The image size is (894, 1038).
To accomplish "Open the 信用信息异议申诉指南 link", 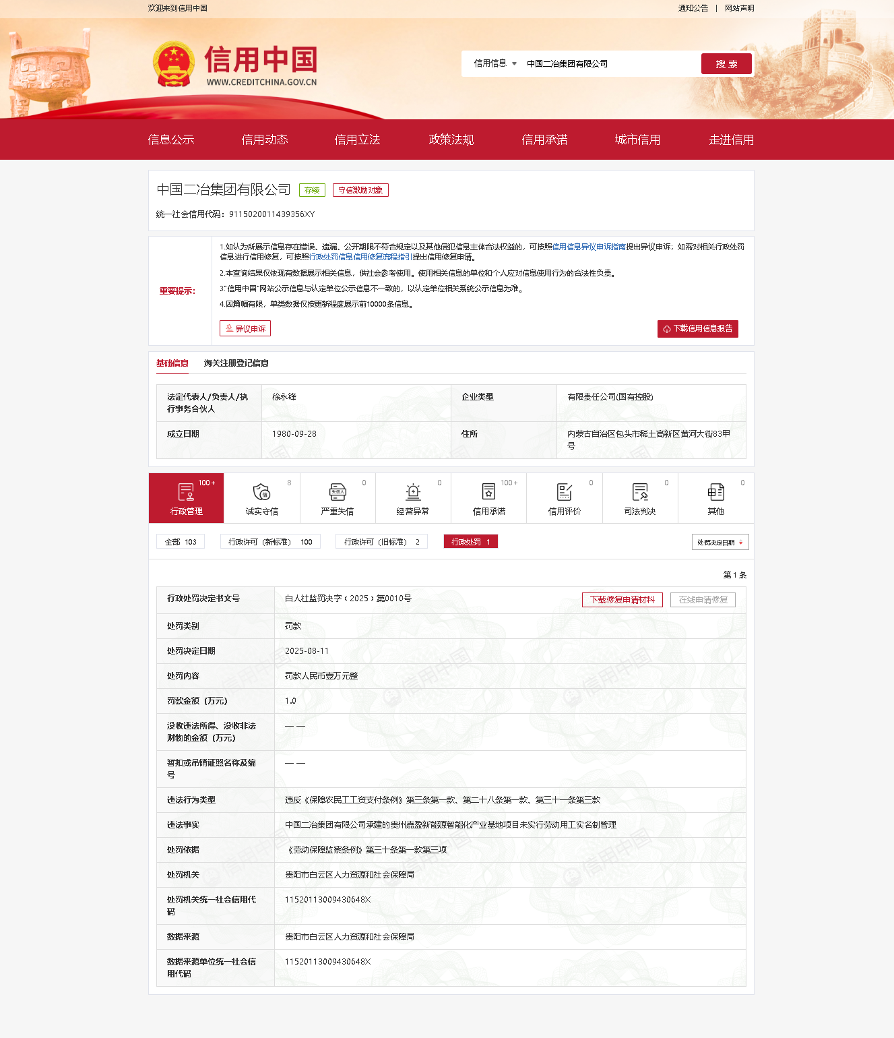I will point(589,247).
